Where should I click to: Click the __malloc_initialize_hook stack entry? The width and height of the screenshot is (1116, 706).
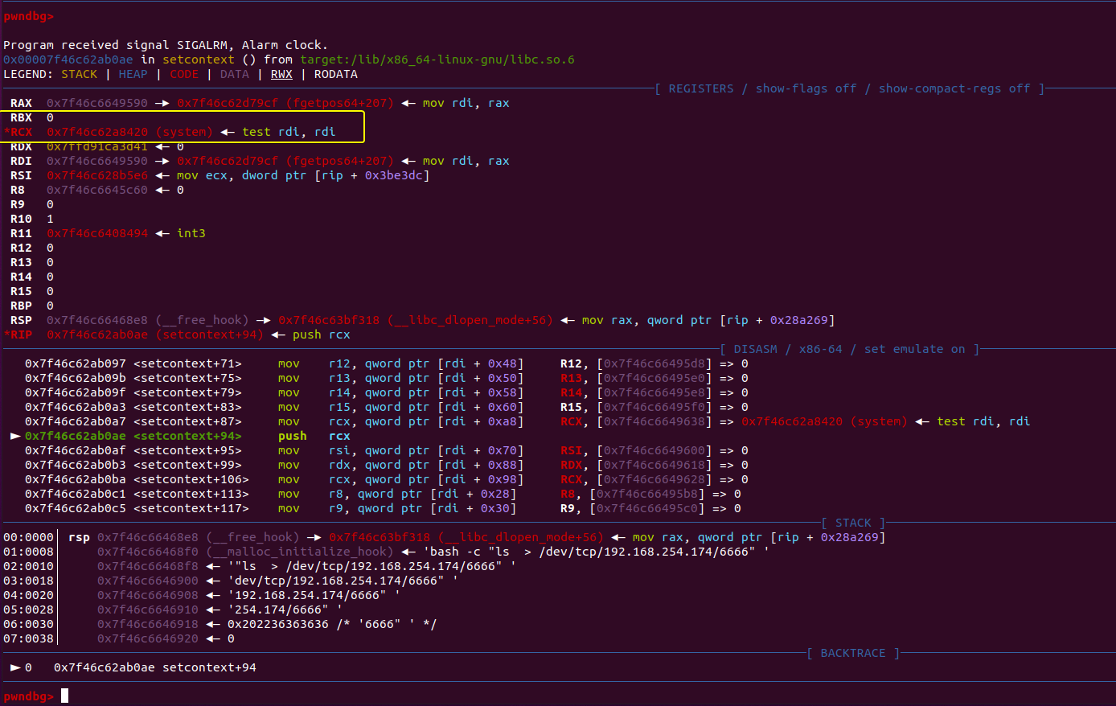point(300,552)
